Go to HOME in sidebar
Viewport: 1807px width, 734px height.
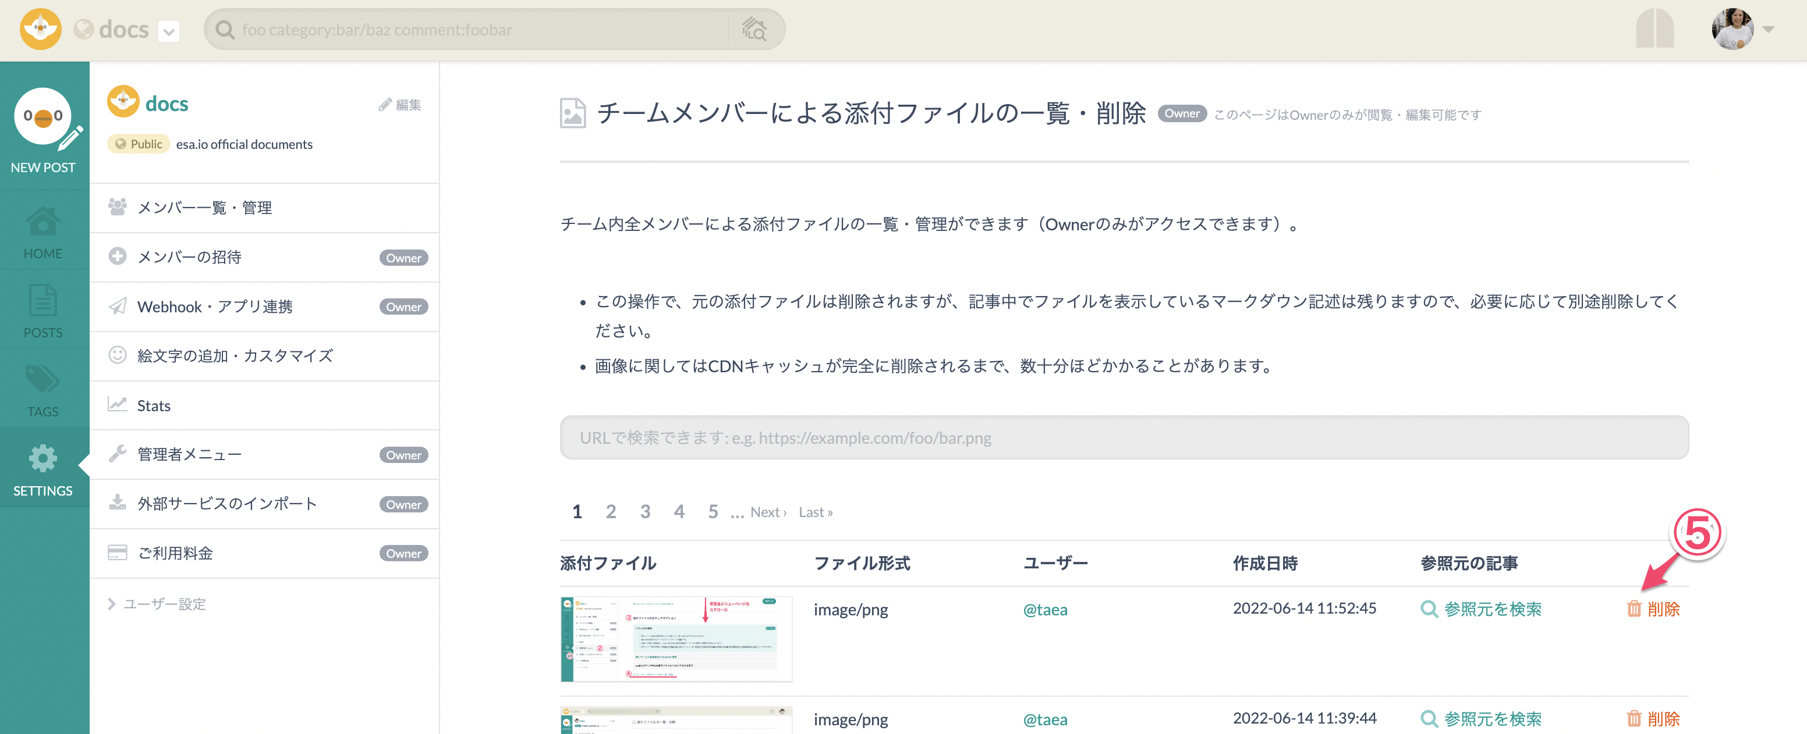pyautogui.click(x=44, y=233)
